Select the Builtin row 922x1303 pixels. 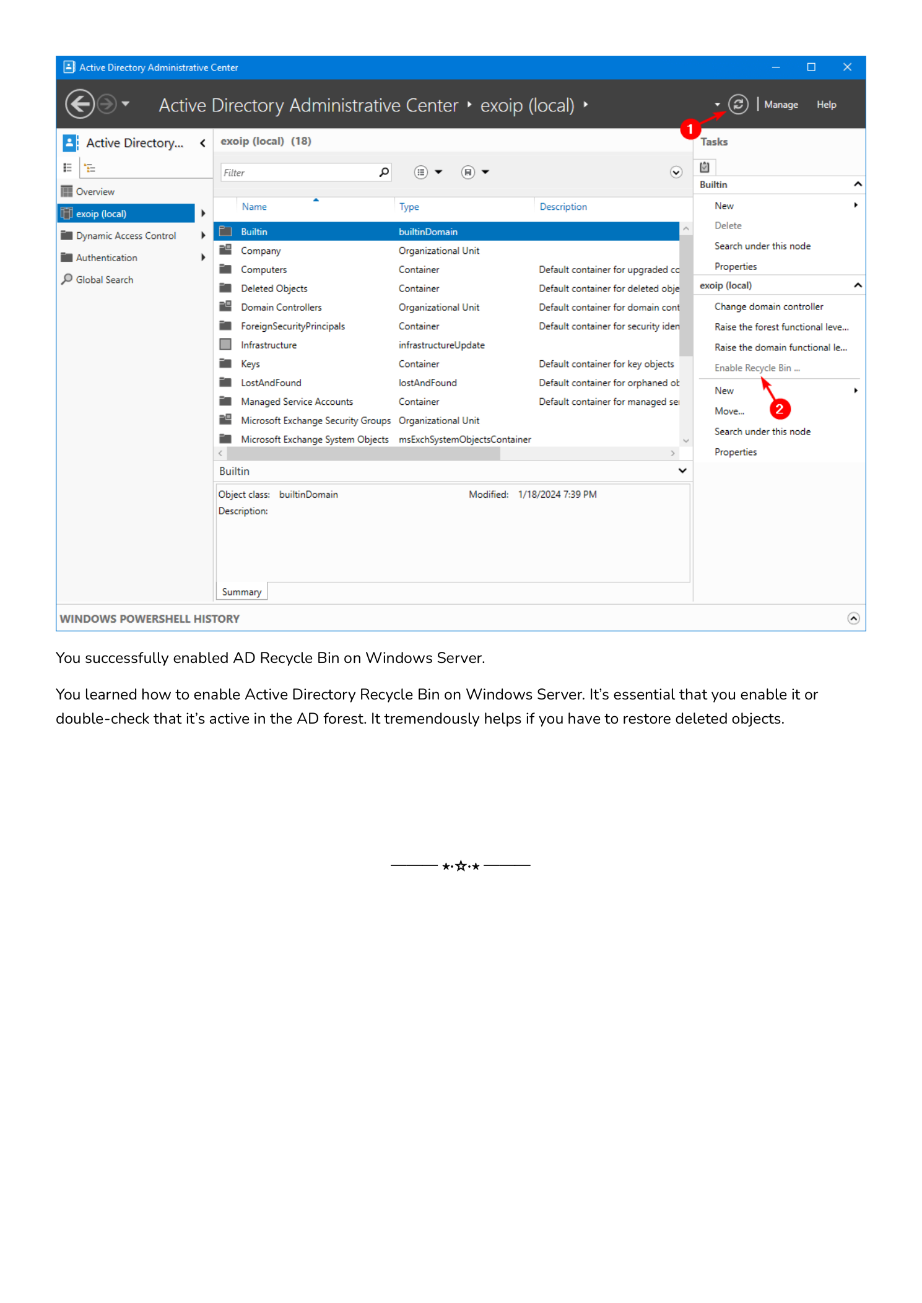tap(446, 232)
